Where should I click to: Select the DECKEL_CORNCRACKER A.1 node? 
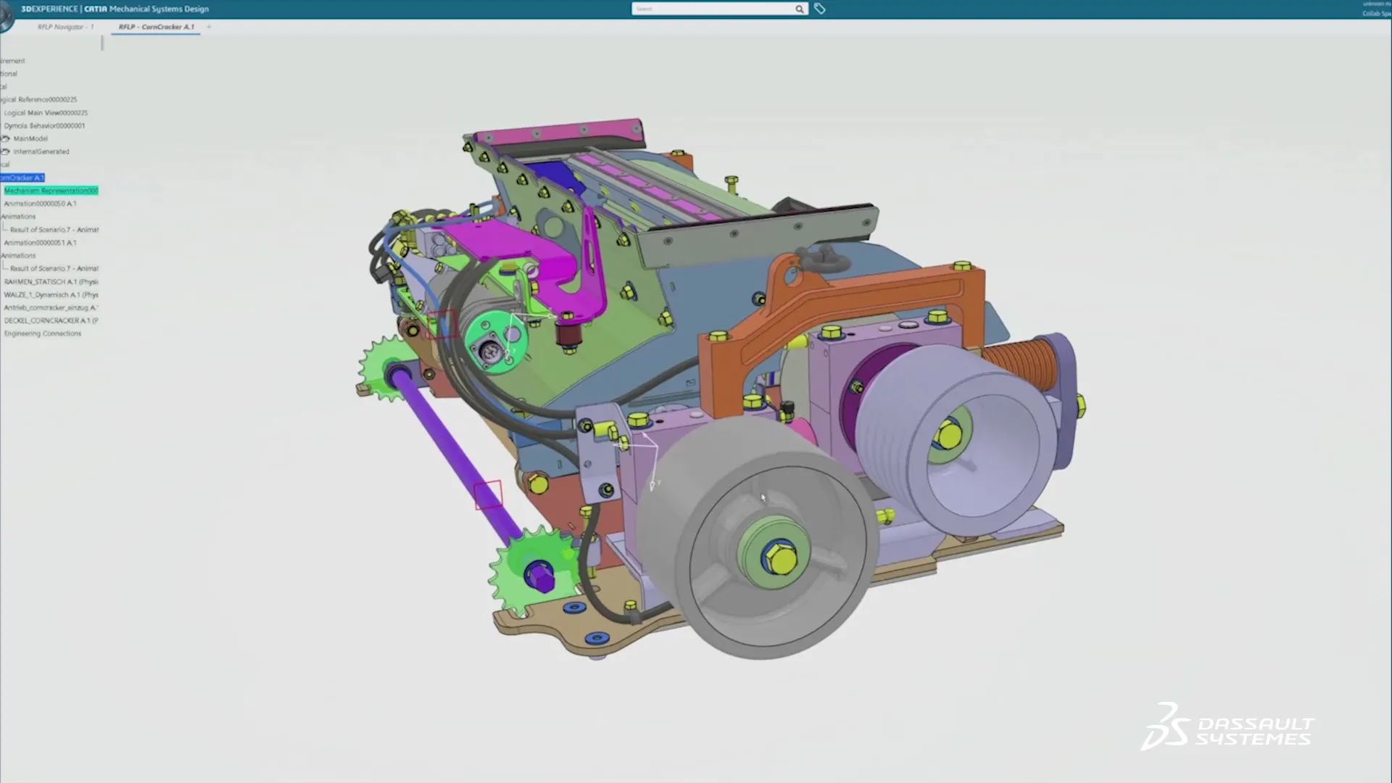49,320
